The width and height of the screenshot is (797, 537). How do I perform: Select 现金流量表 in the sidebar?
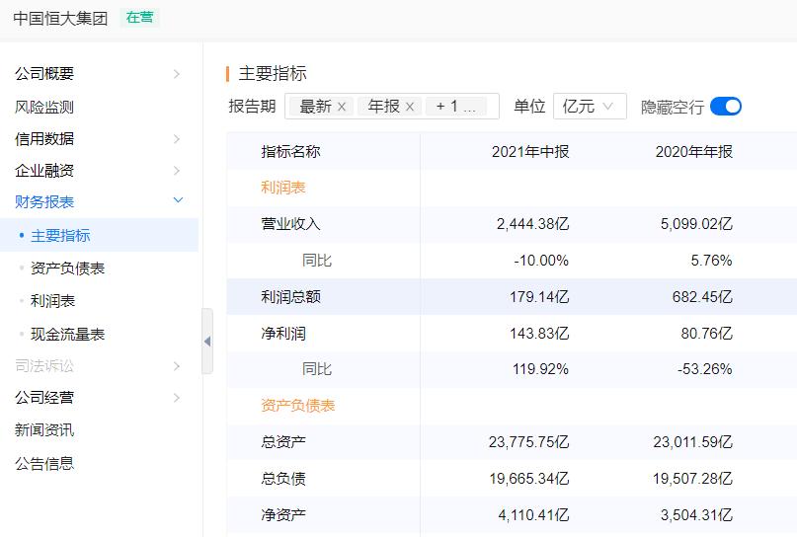pos(67,334)
